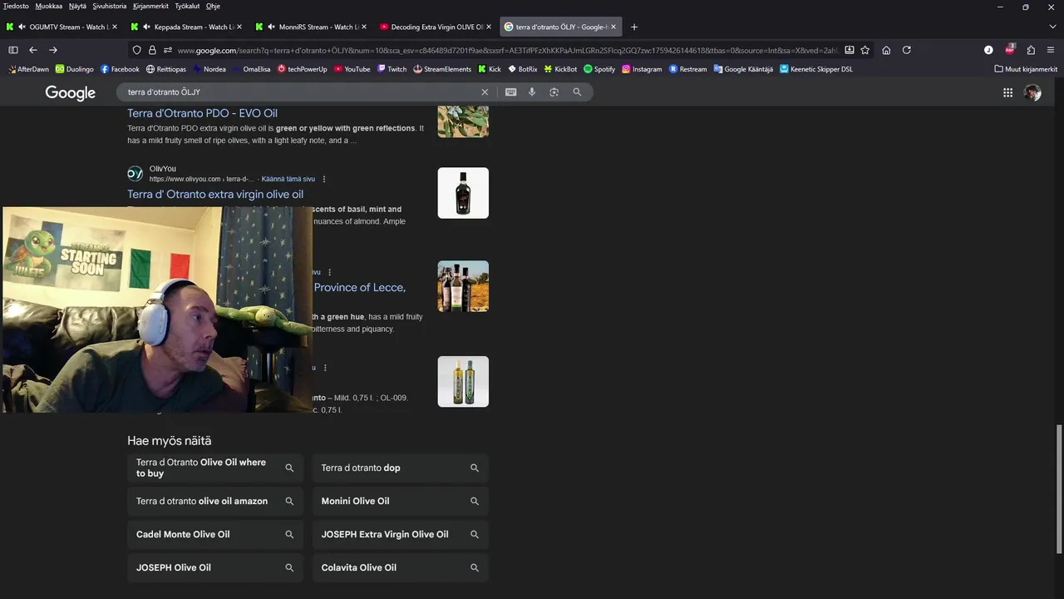
Task: Click Käännä tämä sivu for OlivYou result
Action: [288, 179]
